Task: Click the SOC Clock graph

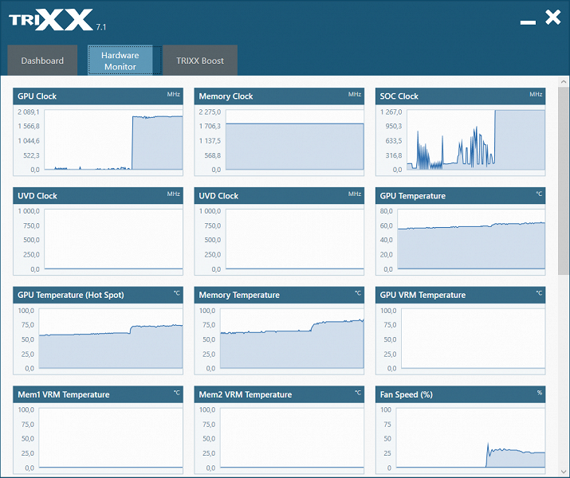Action: pyautogui.click(x=476, y=140)
